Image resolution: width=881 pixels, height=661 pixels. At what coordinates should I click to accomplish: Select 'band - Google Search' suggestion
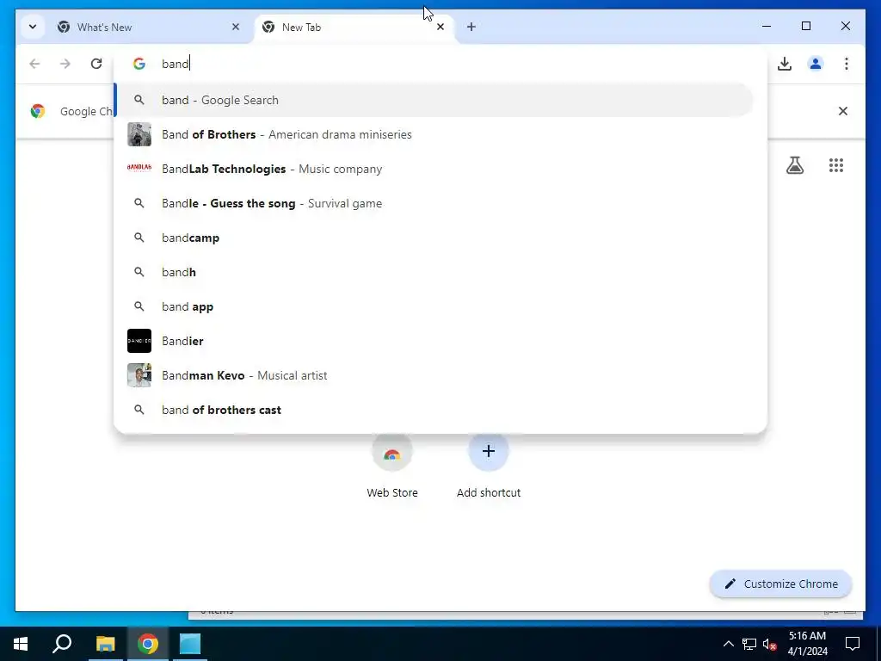(x=434, y=100)
